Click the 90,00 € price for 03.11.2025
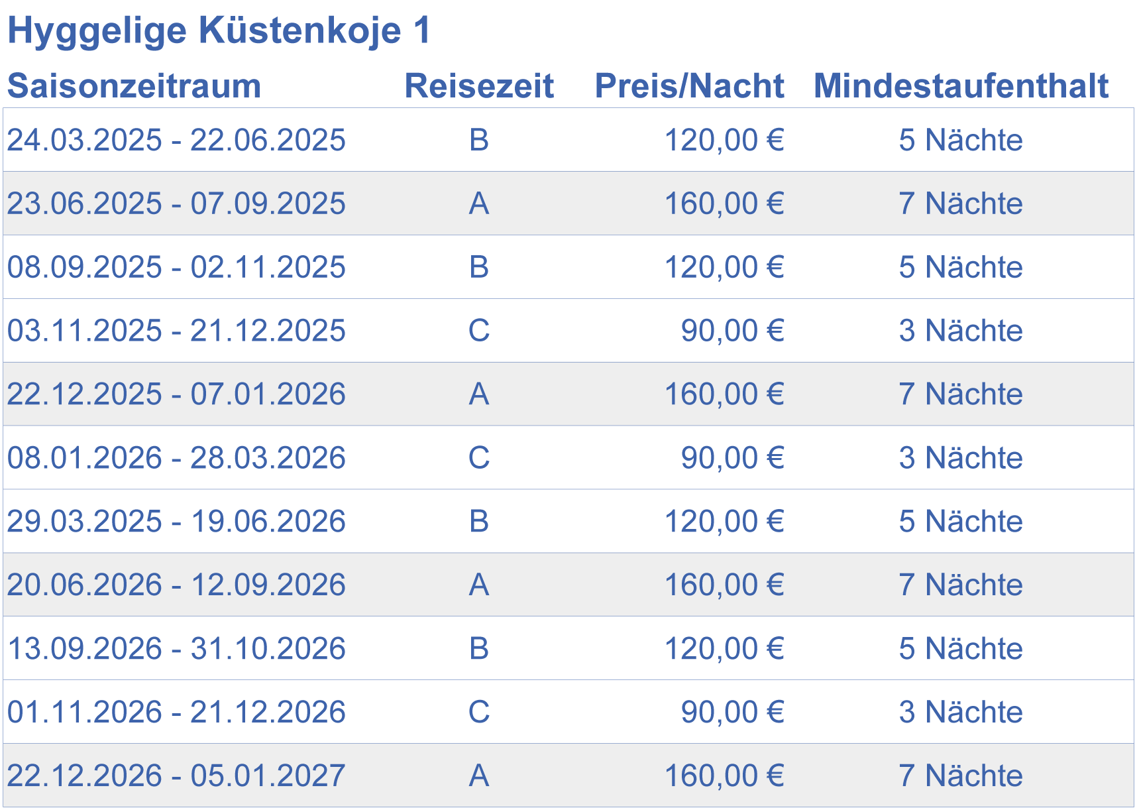This screenshot has width=1137, height=810. (733, 331)
